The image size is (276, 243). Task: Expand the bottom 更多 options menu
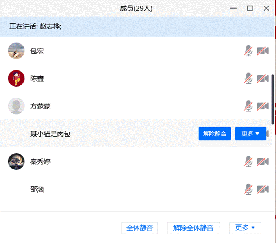tap(245, 228)
